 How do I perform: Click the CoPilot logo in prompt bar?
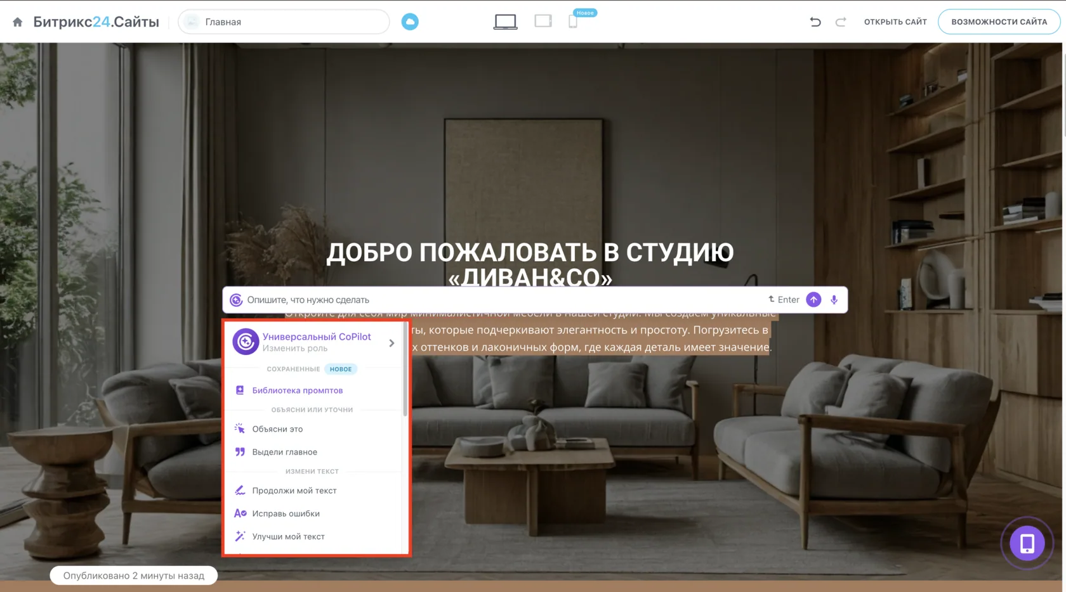[x=236, y=300]
